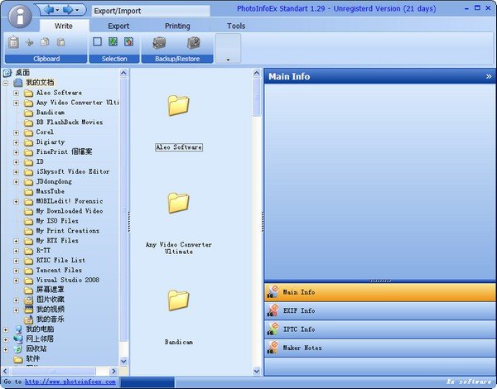
Task: Open the ribbon quick-access dropdown arrow
Action: 227,59
